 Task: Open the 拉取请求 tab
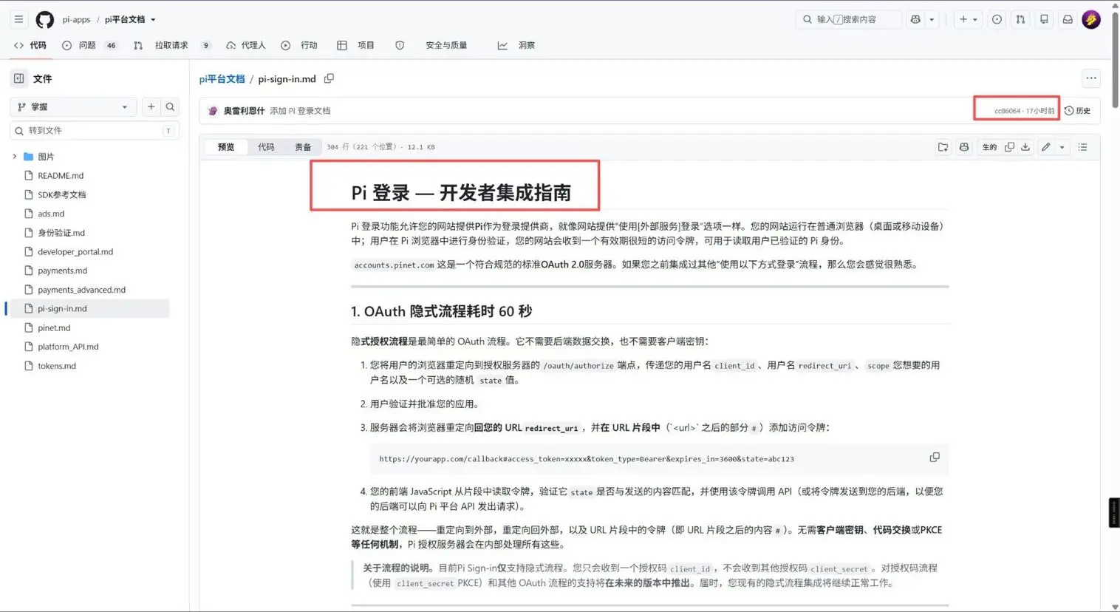click(x=172, y=45)
